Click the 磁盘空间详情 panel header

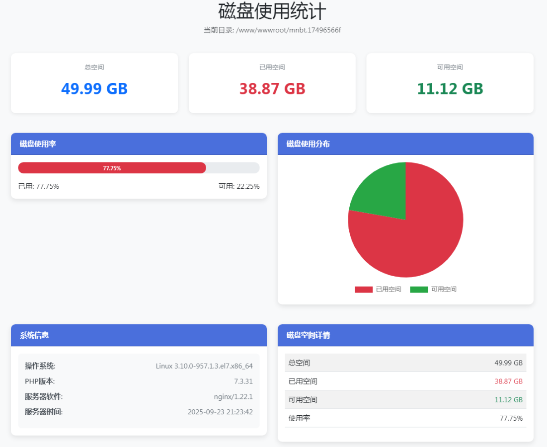click(x=405, y=335)
